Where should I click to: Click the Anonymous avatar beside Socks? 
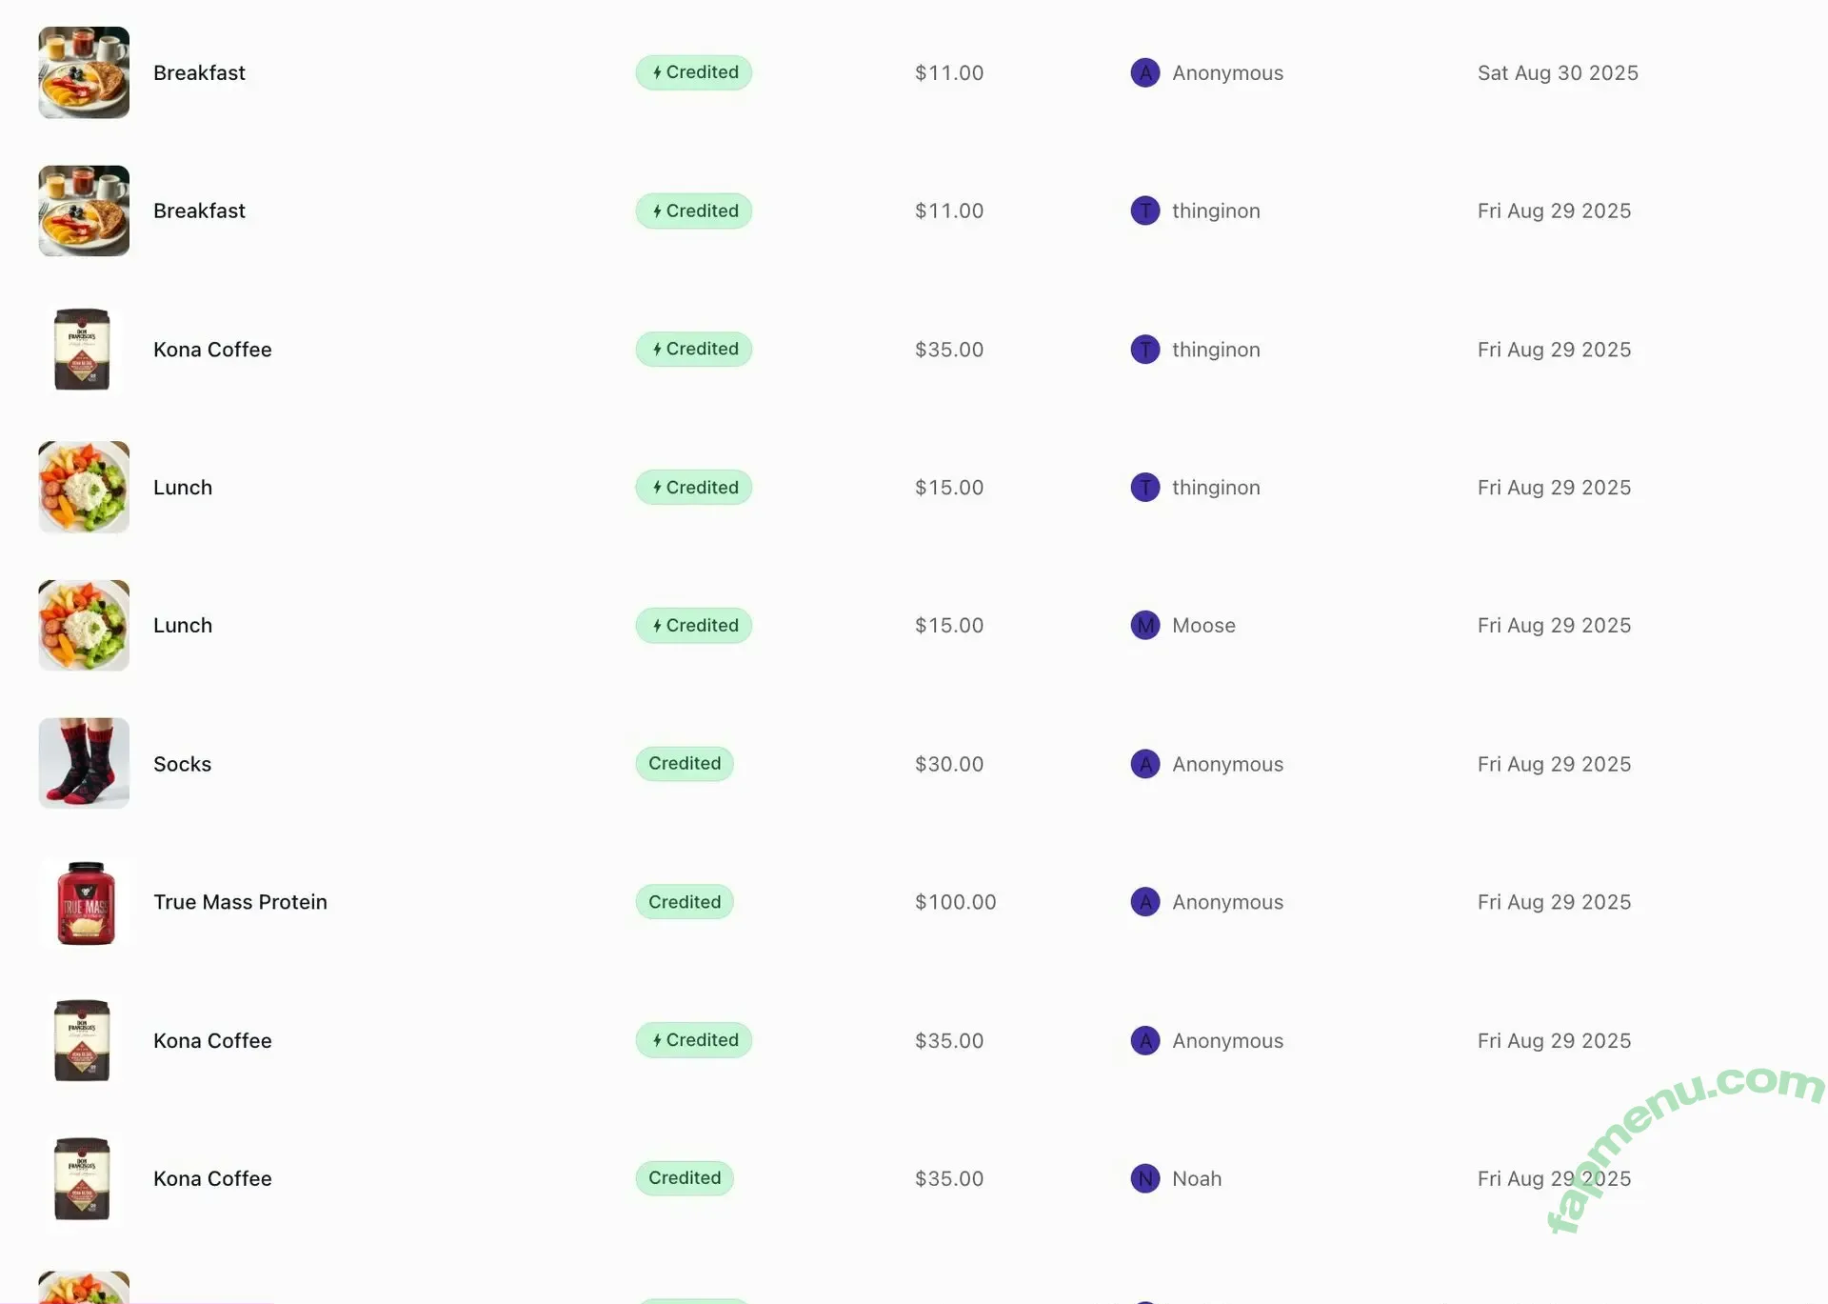pyautogui.click(x=1144, y=764)
